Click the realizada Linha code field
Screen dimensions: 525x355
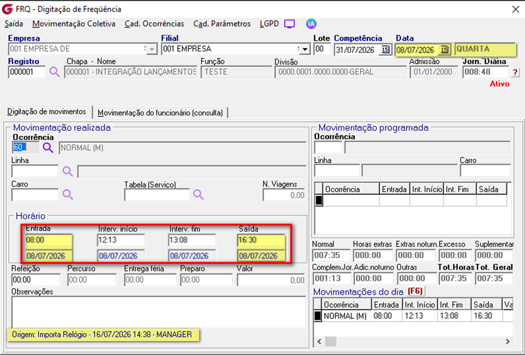[x=35, y=171]
